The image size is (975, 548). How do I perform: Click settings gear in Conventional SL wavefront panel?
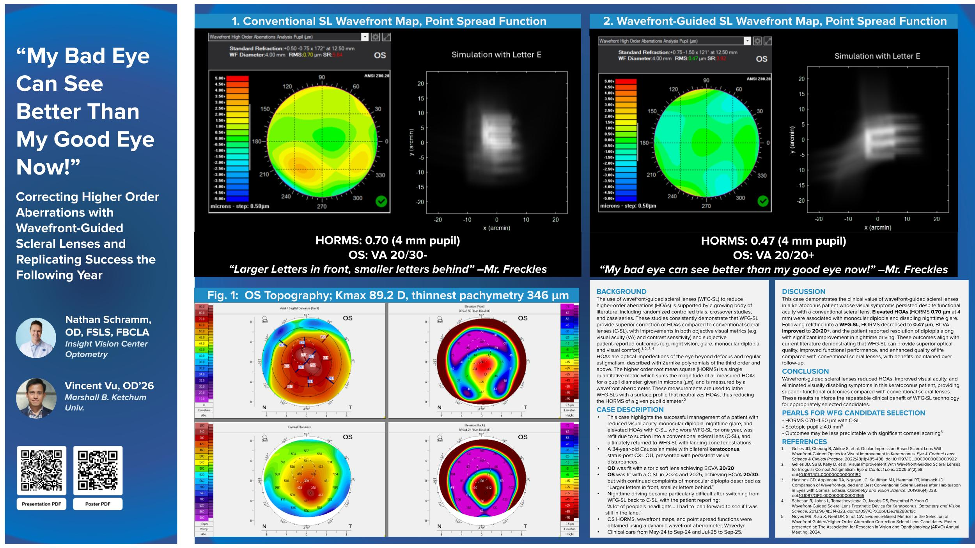pos(375,37)
